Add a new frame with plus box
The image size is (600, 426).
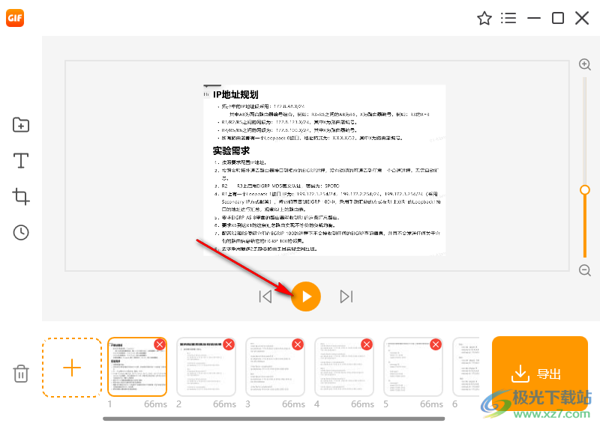tap(72, 368)
